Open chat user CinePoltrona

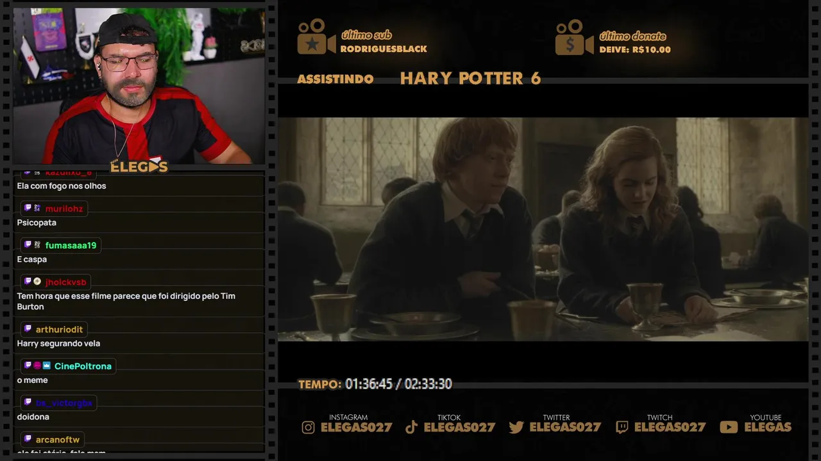pyautogui.click(x=83, y=366)
